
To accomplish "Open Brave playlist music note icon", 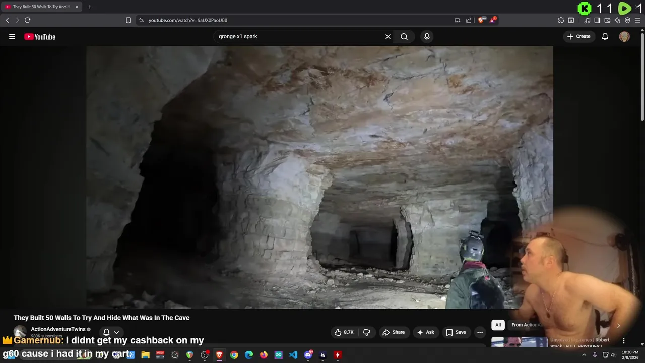I will coord(587,20).
